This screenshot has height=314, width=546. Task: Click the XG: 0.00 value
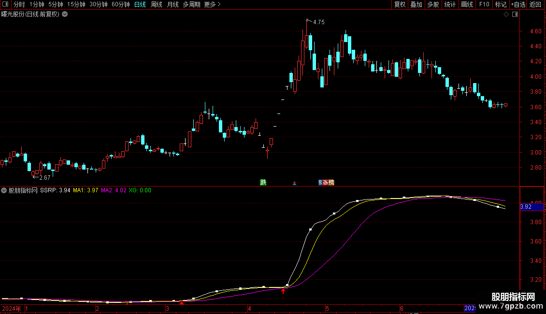tap(140, 190)
